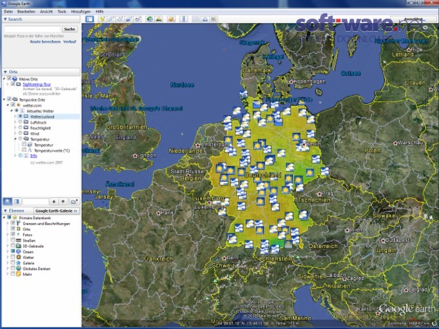The width and height of the screenshot is (439, 329).
Task: Collapse the Temporäre Orte tree node
Action: (x=4, y=99)
